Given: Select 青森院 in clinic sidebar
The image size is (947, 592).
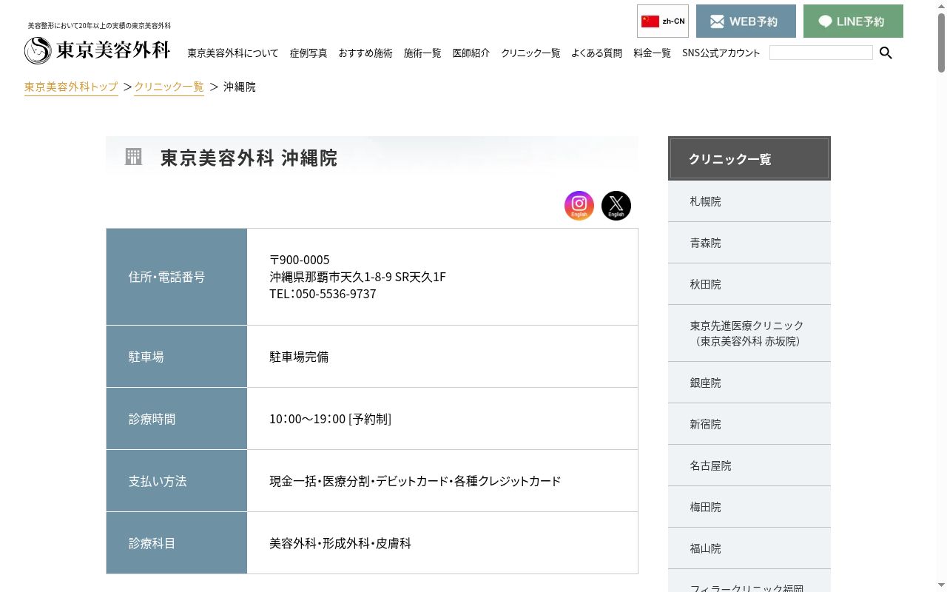Looking at the screenshot, I should click(749, 243).
